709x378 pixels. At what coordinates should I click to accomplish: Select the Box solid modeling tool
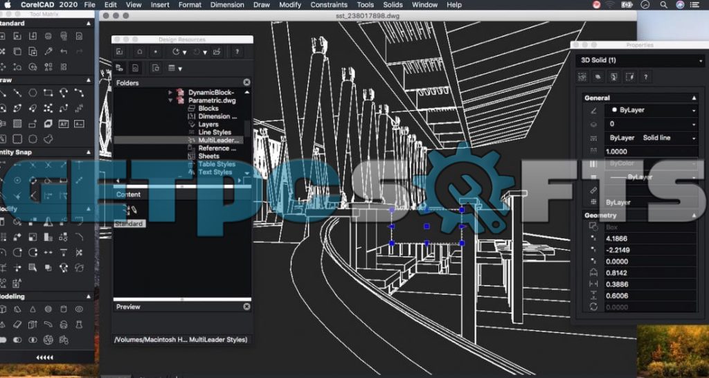click(x=2, y=309)
